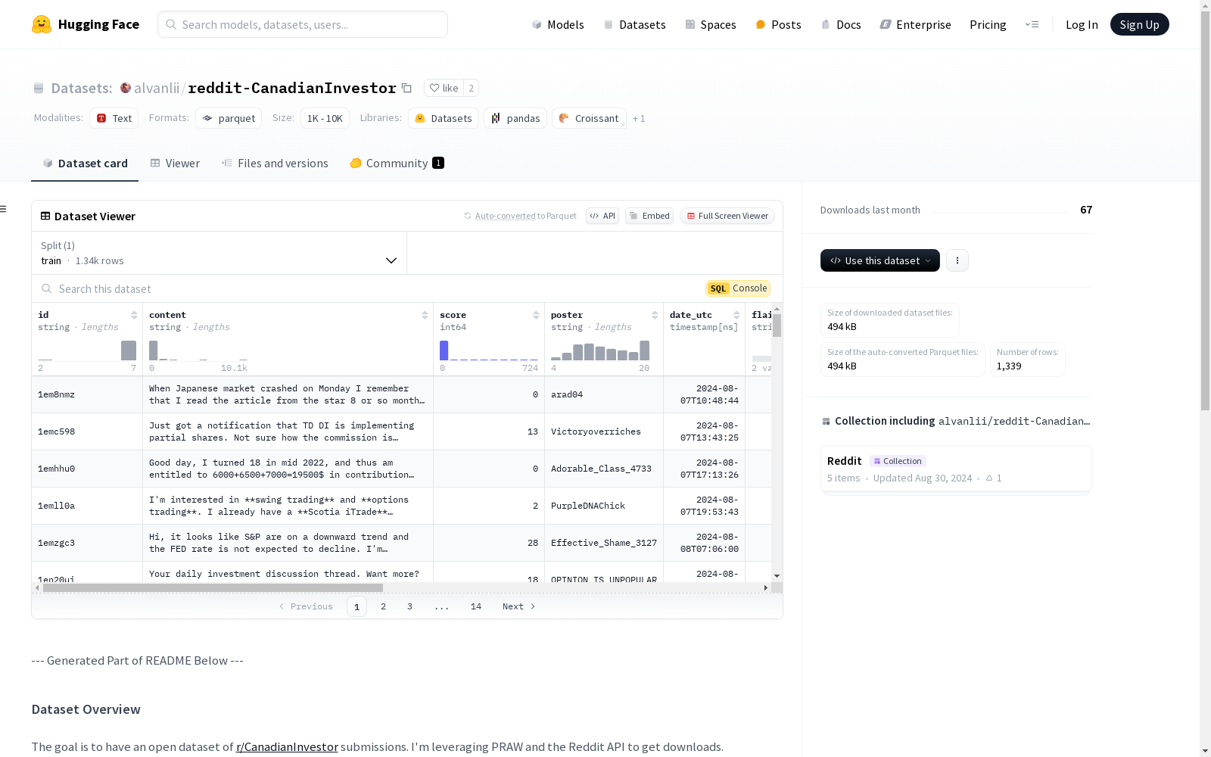
Task: Sort by the poster column arrows
Action: [x=655, y=315]
